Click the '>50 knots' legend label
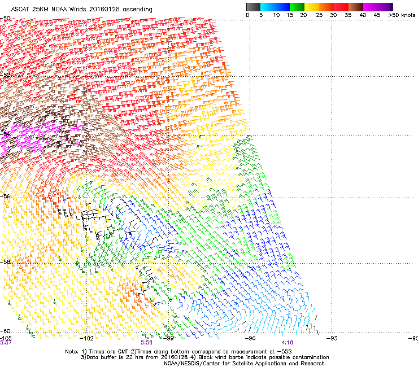The image size is (418, 367). pos(402,15)
